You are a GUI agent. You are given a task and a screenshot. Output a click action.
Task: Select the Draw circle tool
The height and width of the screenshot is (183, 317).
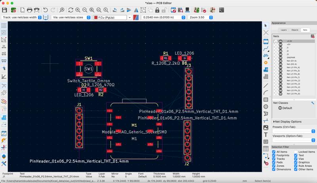[265, 107]
